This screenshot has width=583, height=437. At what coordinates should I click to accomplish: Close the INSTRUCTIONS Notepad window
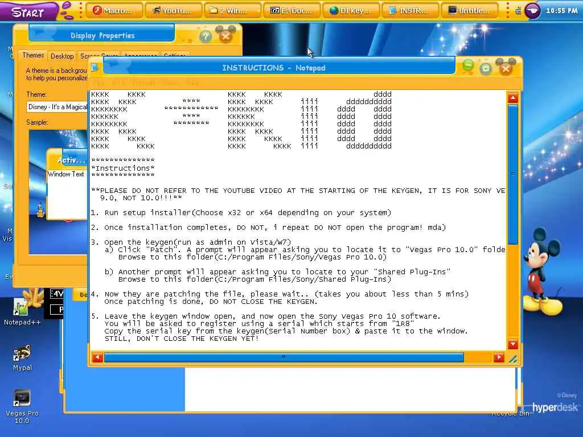[506, 68]
